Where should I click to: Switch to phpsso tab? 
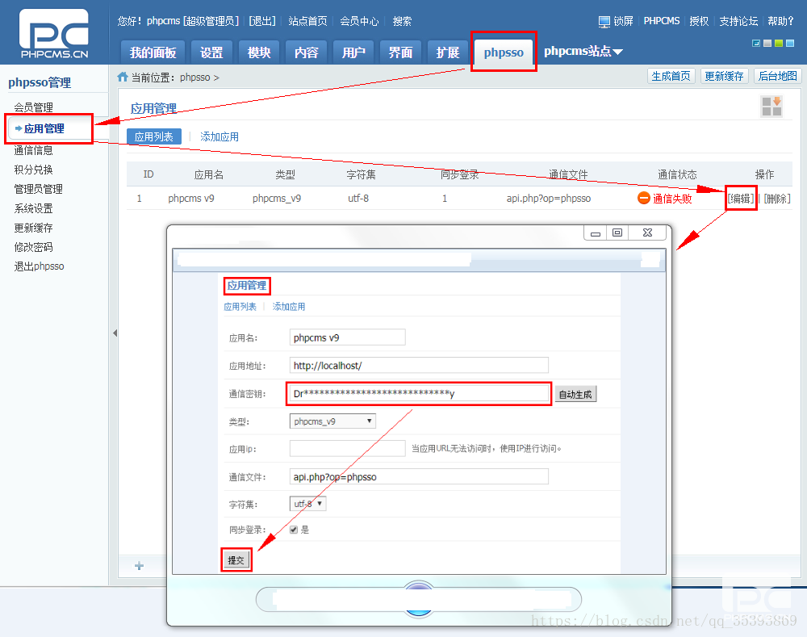[x=504, y=52]
